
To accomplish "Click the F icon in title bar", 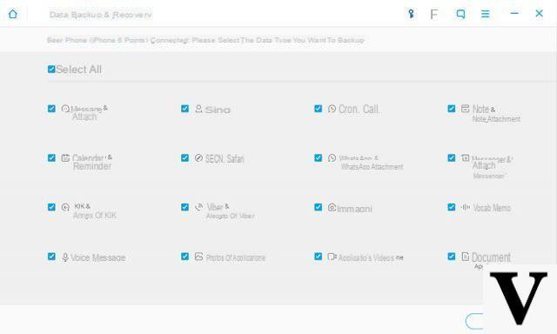I will click(433, 14).
